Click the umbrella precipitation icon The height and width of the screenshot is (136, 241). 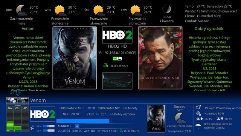click(x=198, y=126)
